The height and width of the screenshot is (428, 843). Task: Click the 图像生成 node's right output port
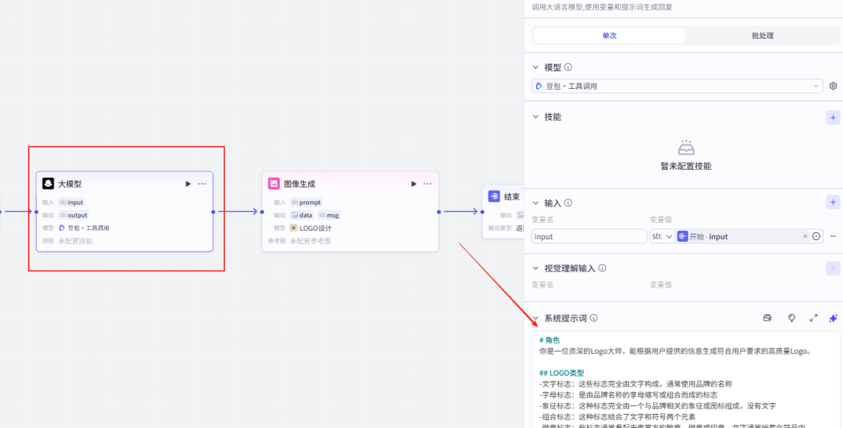pos(439,211)
